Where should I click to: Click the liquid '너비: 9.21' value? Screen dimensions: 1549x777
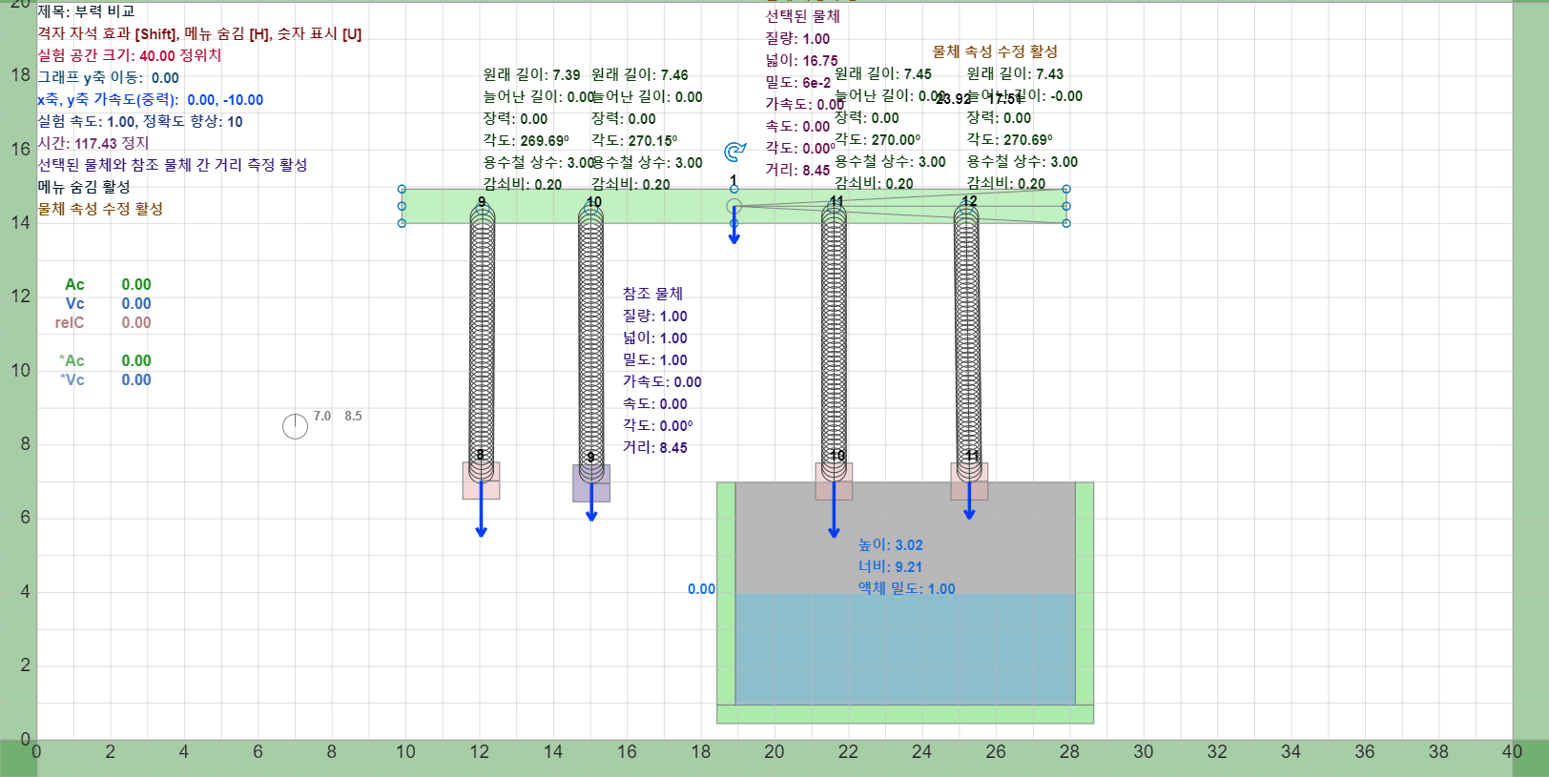(890, 566)
